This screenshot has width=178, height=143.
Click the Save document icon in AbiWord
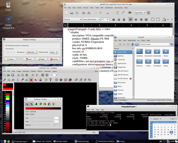[x=77, y=13]
